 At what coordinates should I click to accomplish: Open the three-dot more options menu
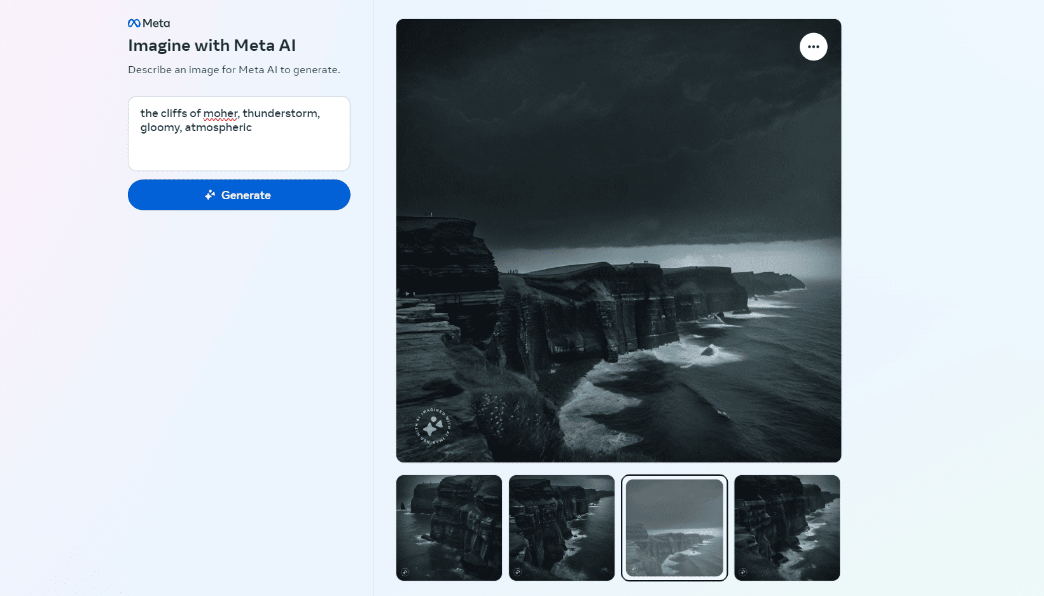813,46
